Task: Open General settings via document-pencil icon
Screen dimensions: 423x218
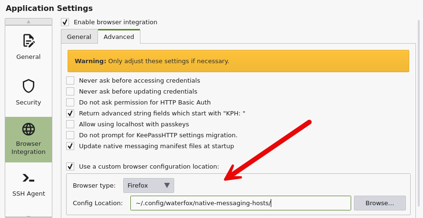Action: coord(29,41)
